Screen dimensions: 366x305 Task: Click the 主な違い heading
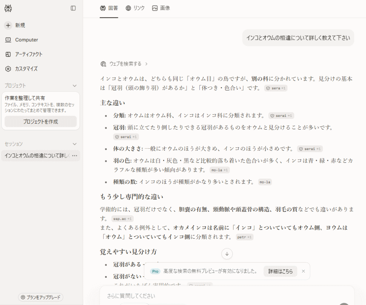(x=113, y=103)
